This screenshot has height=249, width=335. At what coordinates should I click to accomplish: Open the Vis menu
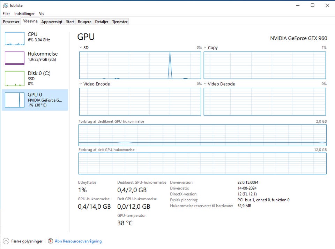pyautogui.click(x=42, y=14)
